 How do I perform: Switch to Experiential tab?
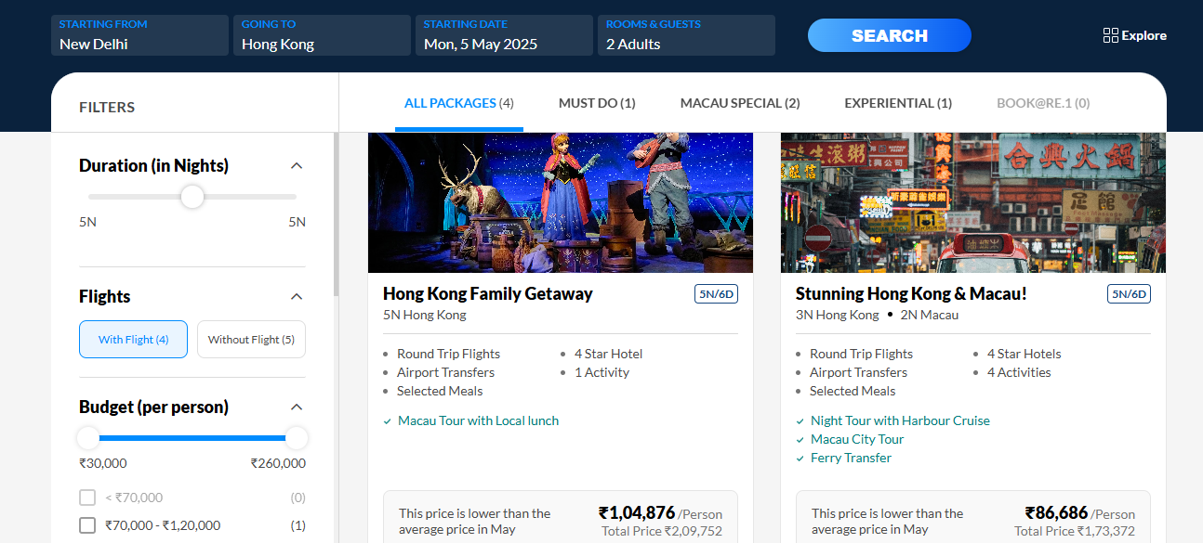tap(898, 103)
